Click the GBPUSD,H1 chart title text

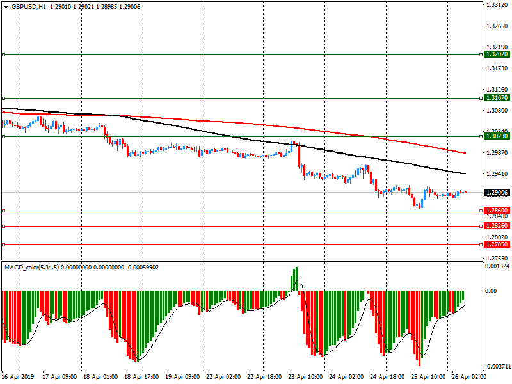pos(29,6)
